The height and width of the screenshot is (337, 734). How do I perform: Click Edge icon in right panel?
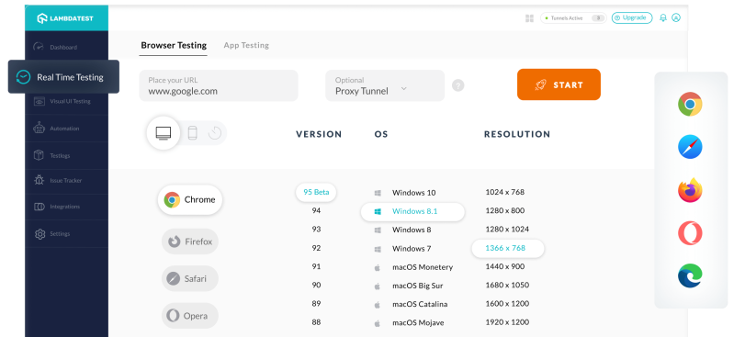[690, 275]
